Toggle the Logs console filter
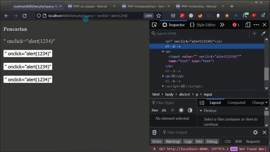The height and width of the screenshot is (152, 270). (x=188, y=141)
